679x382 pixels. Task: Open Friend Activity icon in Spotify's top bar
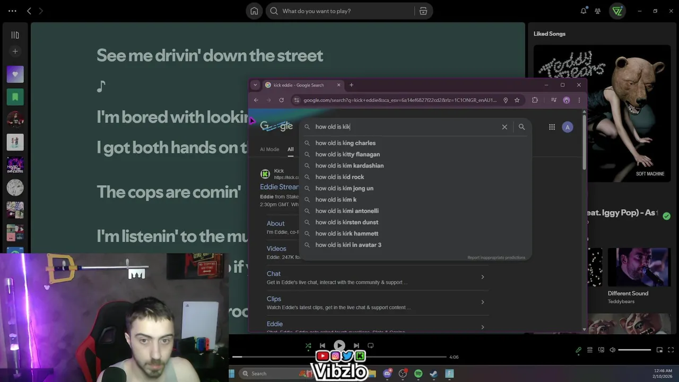pos(598,11)
